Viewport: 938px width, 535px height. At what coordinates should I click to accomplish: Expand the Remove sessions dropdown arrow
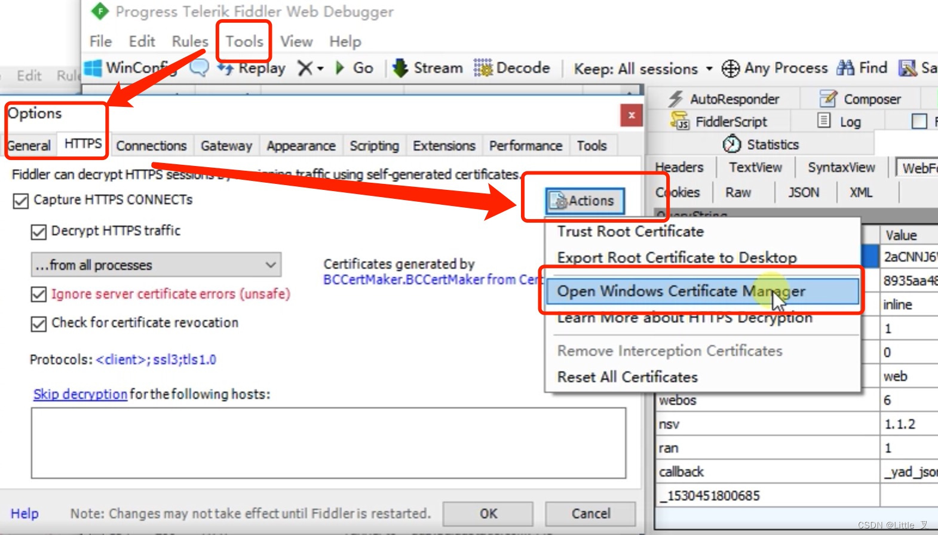(x=320, y=69)
